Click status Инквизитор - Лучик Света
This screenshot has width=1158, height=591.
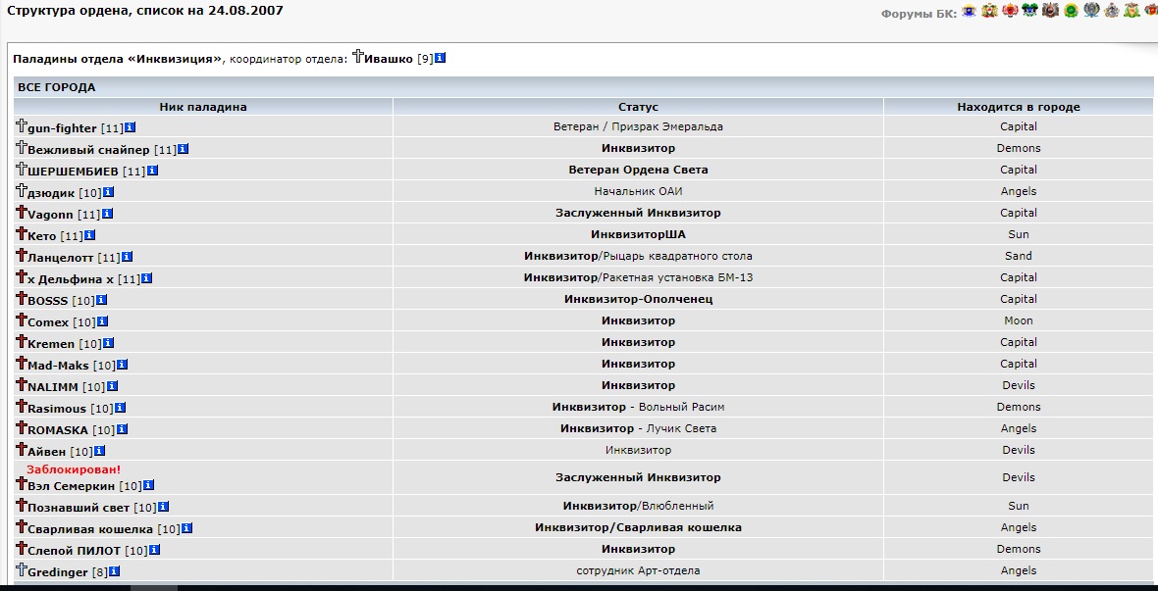click(638, 428)
